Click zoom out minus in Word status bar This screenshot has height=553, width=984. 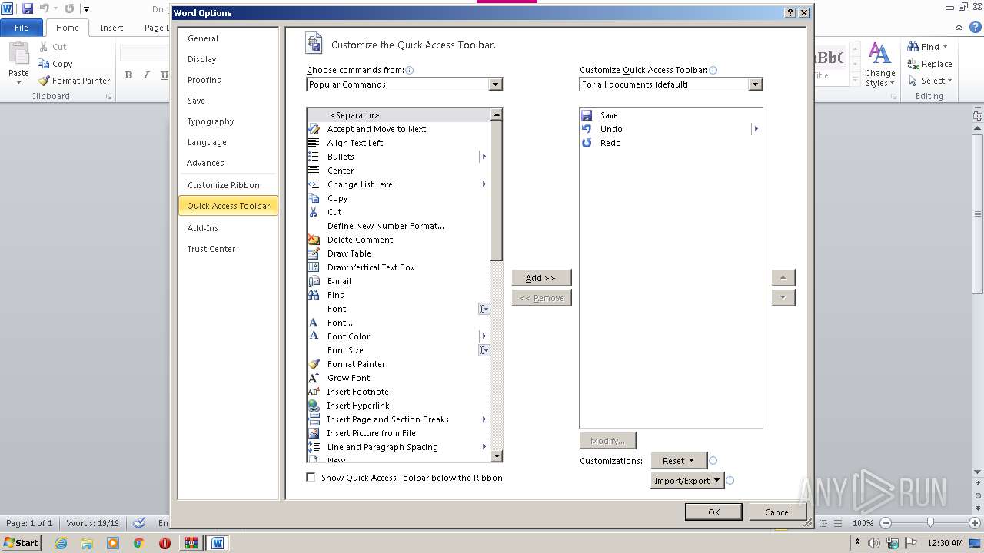(885, 523)
